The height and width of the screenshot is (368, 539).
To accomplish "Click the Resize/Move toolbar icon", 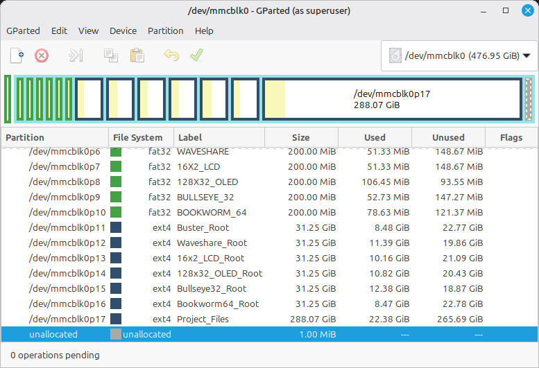I will click(76, 55).
